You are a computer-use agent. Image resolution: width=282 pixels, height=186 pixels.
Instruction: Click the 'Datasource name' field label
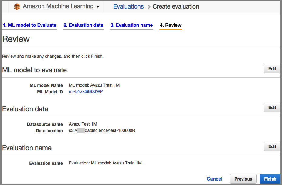coord(45,124)
